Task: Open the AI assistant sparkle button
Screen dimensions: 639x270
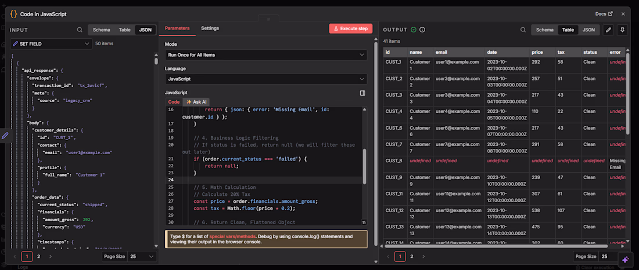Action: tap(625, 260)
